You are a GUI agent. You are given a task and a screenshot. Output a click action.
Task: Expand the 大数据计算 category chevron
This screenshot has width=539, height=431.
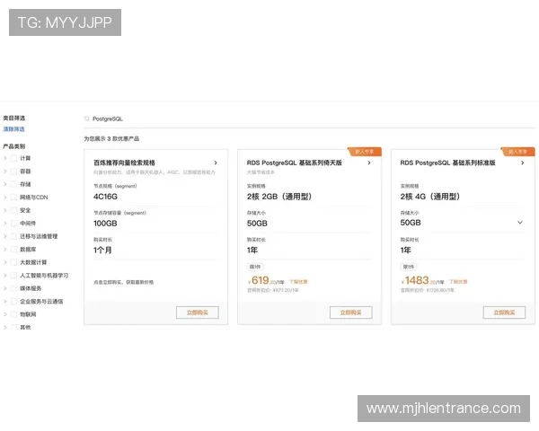(4, 262)
